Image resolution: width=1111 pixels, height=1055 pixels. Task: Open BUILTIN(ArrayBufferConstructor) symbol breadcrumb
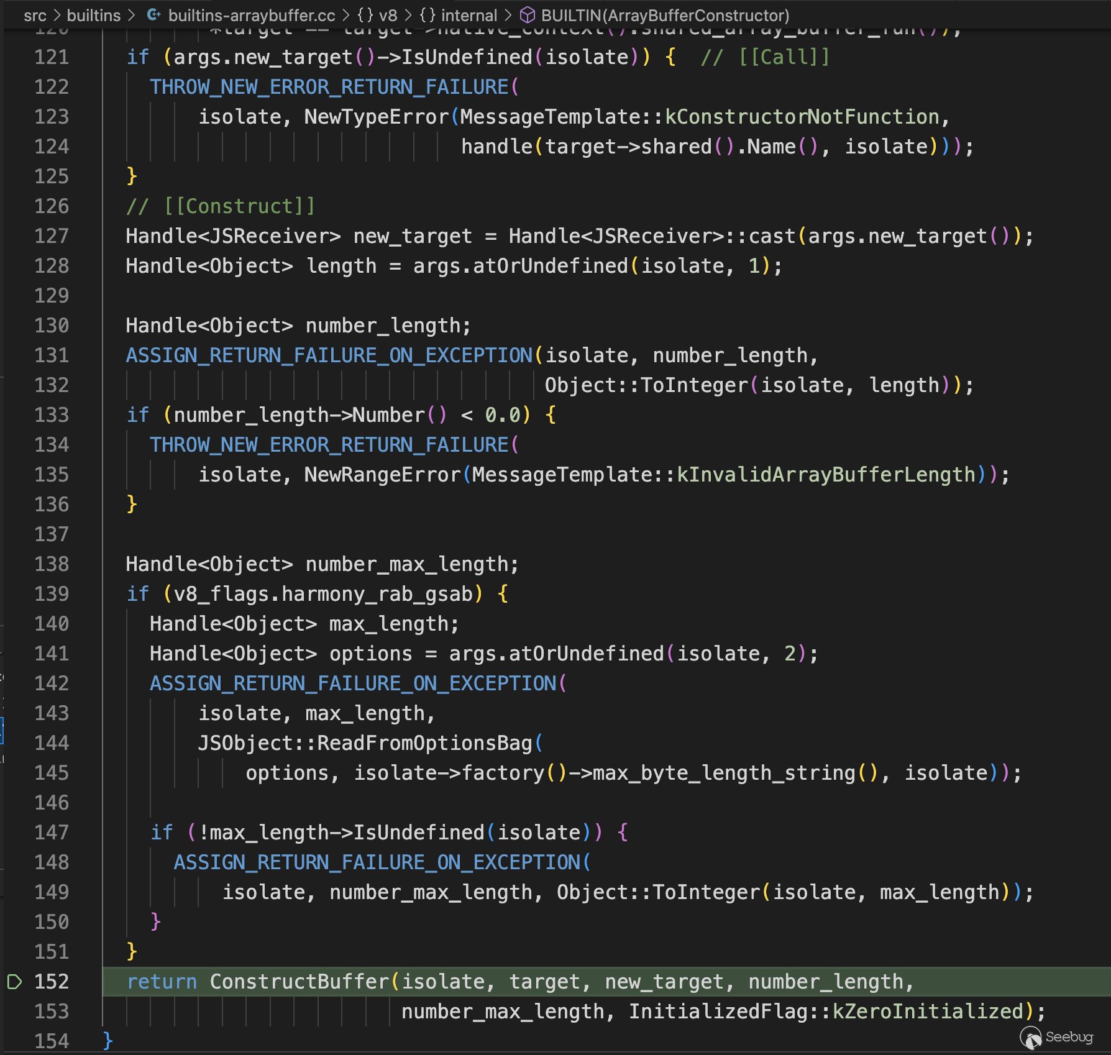click(x=665, y=15)
